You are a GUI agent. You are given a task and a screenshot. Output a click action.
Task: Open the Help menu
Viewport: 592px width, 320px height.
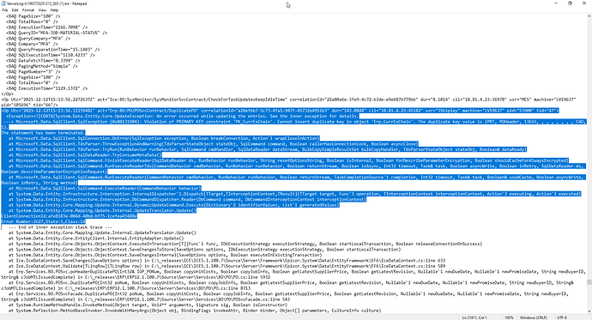tap(54, 10)
